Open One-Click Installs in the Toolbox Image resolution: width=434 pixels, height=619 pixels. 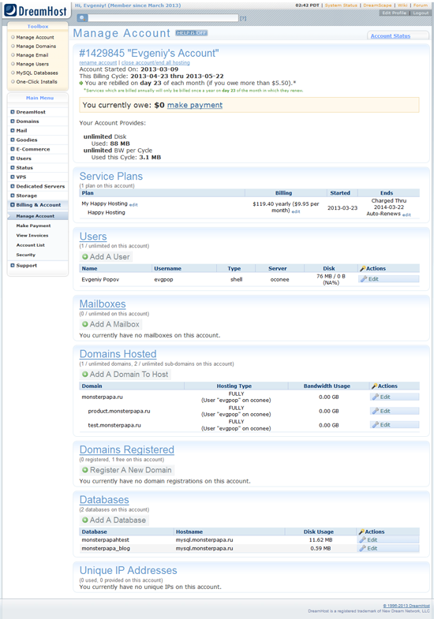pyautogui.click(x=36, y=82)
